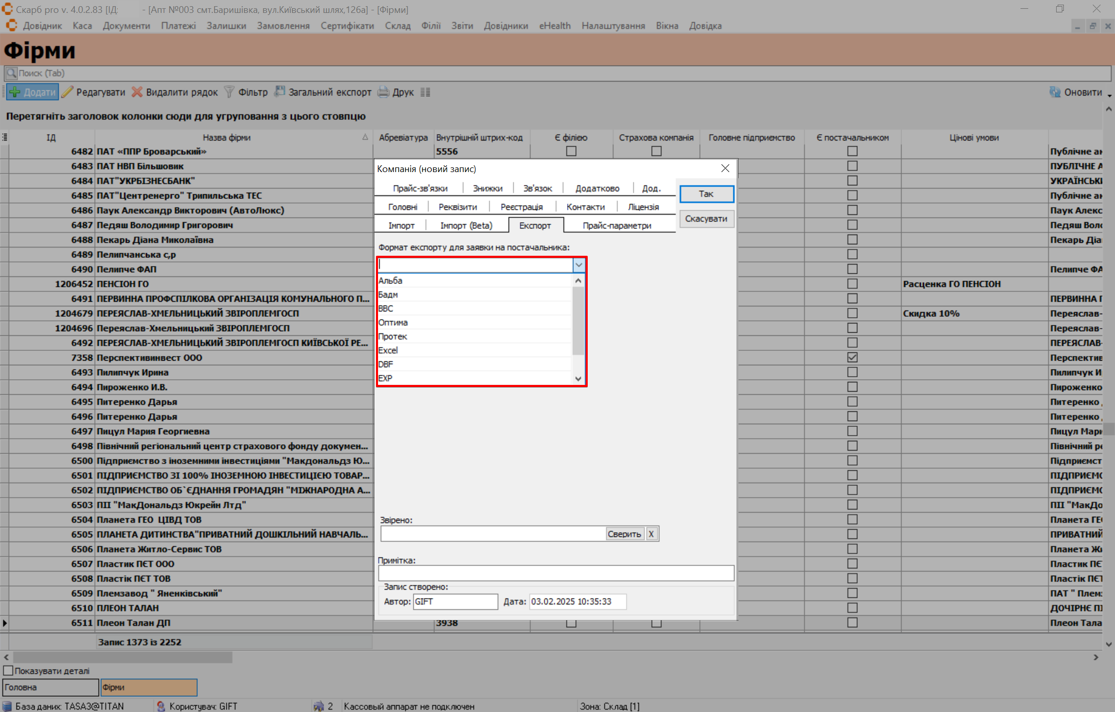Click the Оновити refresh icon

tap(1055, 92)
